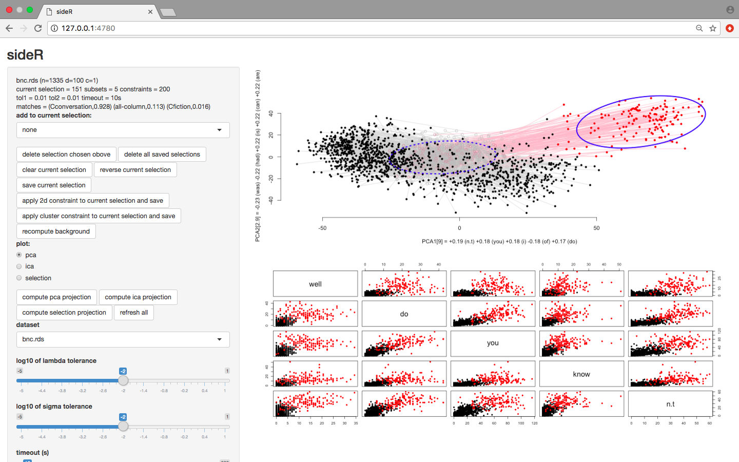Select the ica plot radio button
Screen dimensions: 739x462
click(19, 266)
